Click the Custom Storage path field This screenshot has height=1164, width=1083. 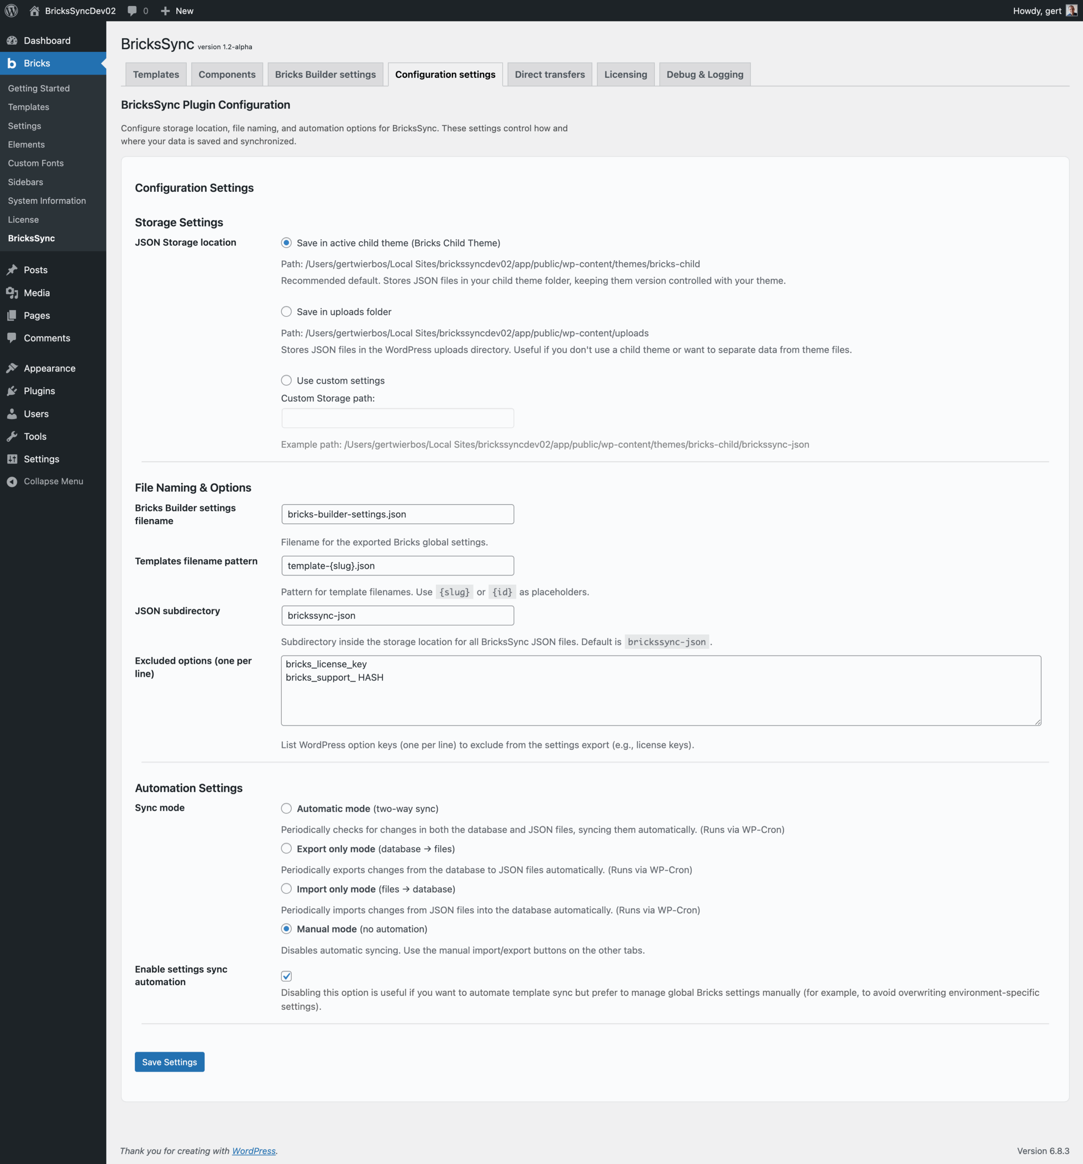coord(397,418)
